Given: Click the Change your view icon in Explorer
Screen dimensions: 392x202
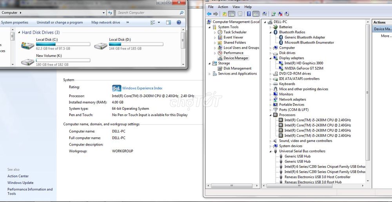Looking at the screenshot, I should [153, 22].
